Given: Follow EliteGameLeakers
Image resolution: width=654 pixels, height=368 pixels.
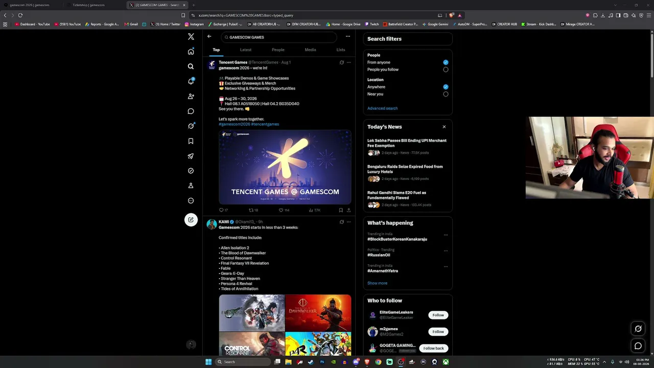Looking at the screenshot, I should click(438, 315).
